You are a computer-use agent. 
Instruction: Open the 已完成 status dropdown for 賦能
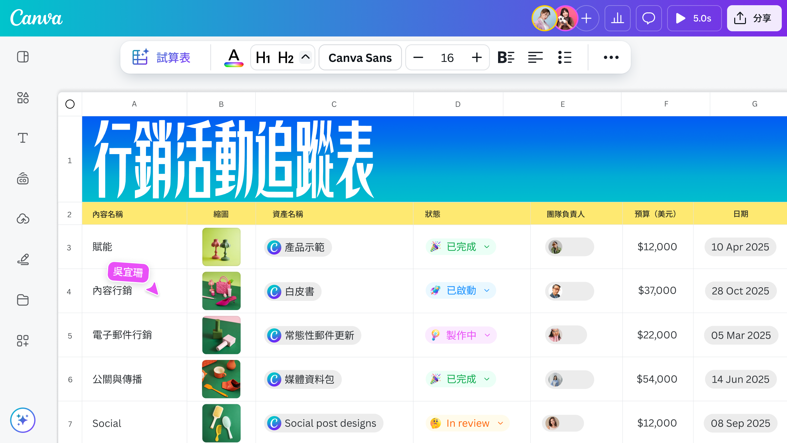[461, 247]
